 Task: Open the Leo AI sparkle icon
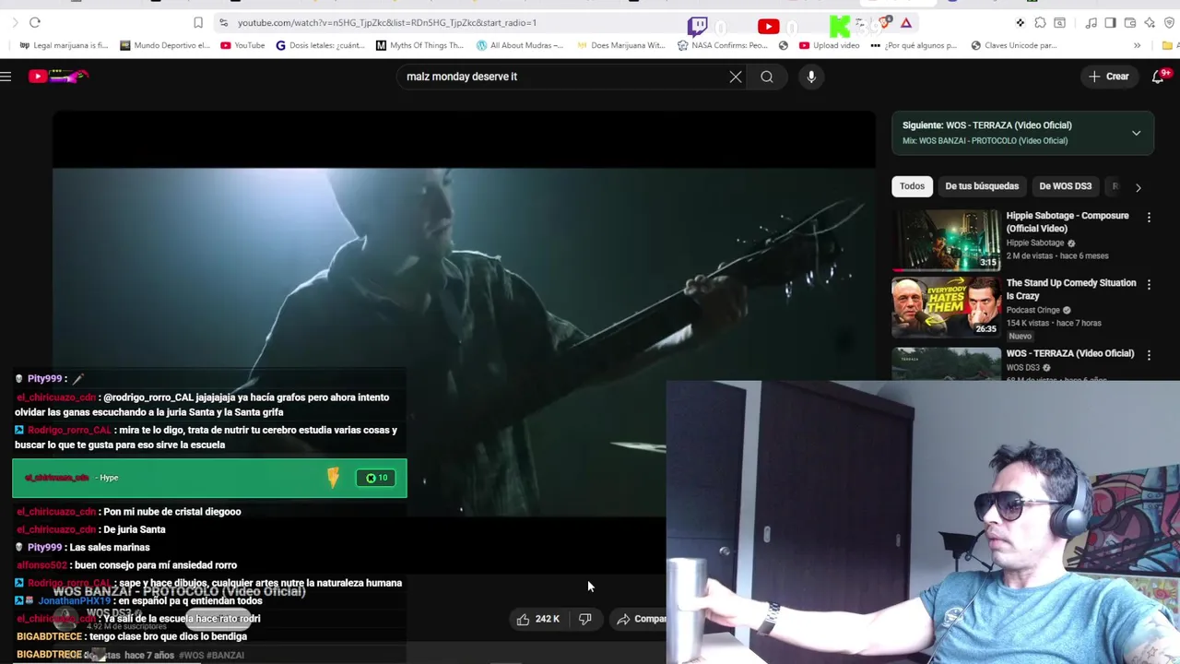[1150, 22]
